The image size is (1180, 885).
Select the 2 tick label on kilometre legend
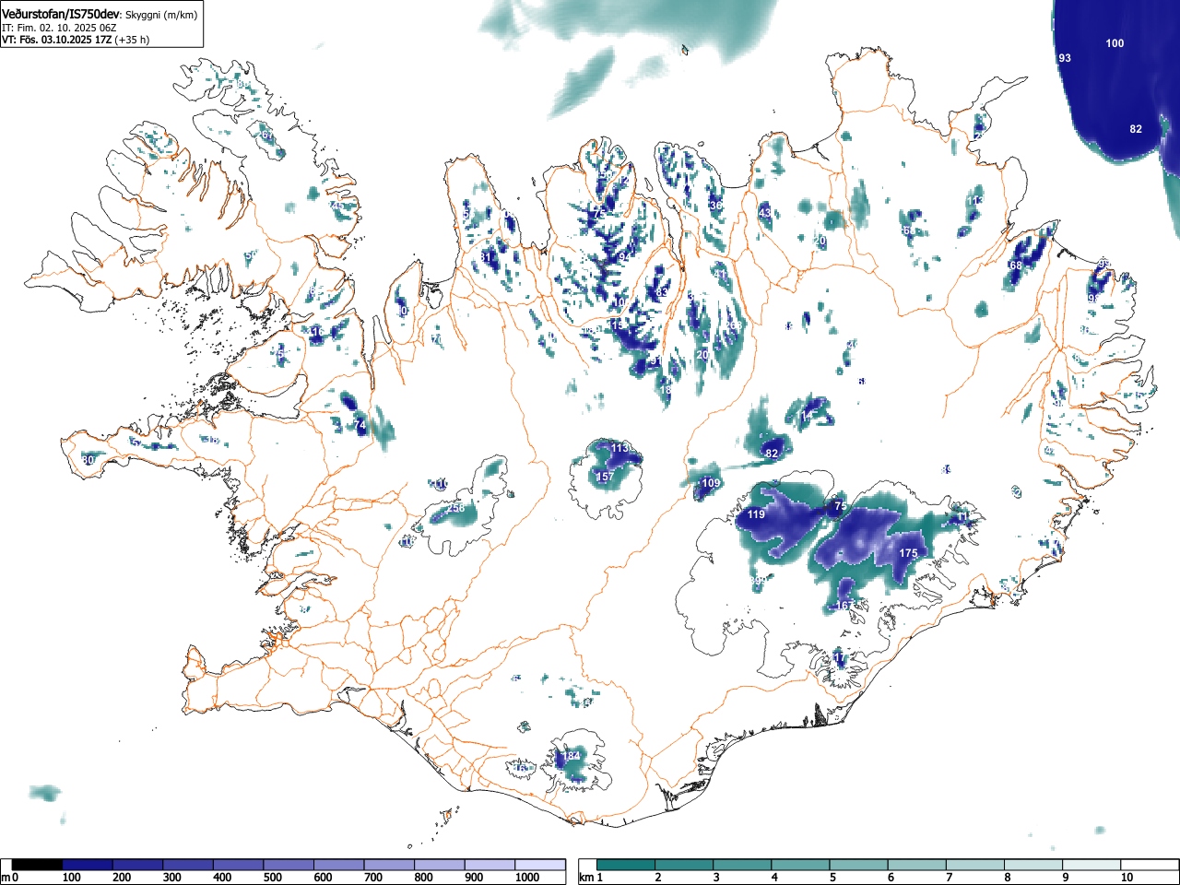coord(657,878)
